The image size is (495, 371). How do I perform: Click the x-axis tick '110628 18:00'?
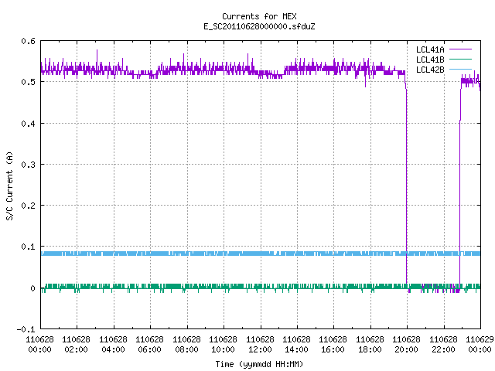[370, 344]
